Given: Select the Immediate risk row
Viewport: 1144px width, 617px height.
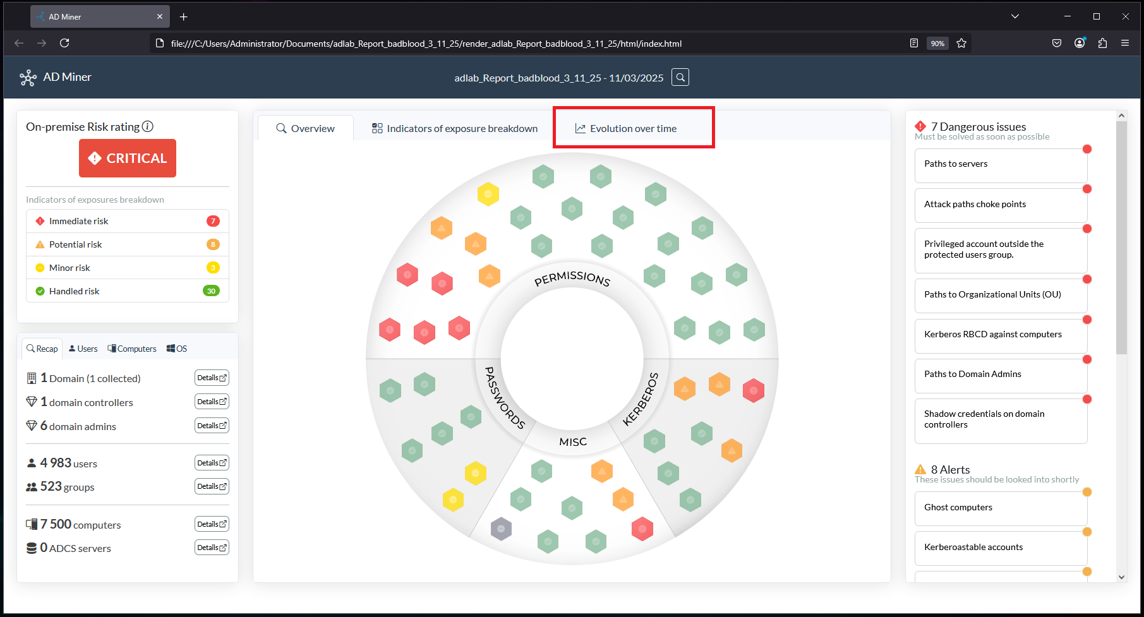Looking at the screenshot, I should point(127,221).
